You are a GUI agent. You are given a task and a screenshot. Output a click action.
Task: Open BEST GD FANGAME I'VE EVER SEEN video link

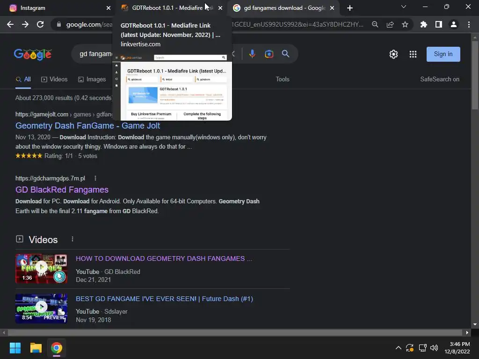click(x=164, y=299)
